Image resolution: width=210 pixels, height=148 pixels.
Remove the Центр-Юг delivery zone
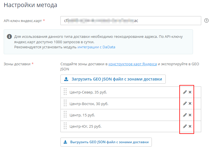coord(190,126)
